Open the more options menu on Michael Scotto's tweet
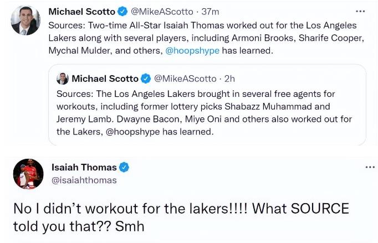The height and width of the screenshot is (243, 378). (x=360, y=11)
